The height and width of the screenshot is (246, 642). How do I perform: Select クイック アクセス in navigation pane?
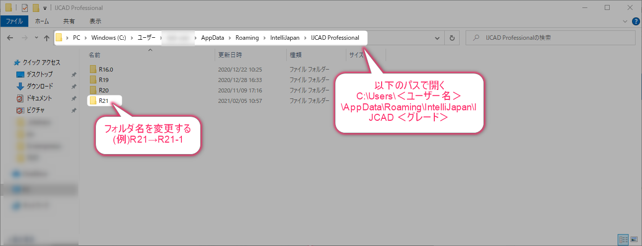pyautogui.click(x=41, y=63)
